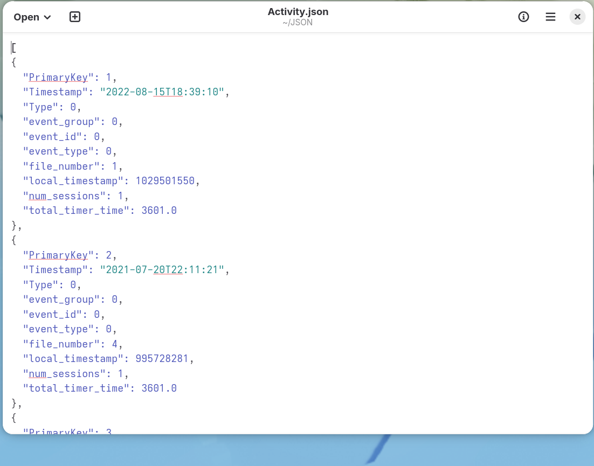Click the second "num_sessions": 1 line
594x466 pixels.
click(76, 374)
